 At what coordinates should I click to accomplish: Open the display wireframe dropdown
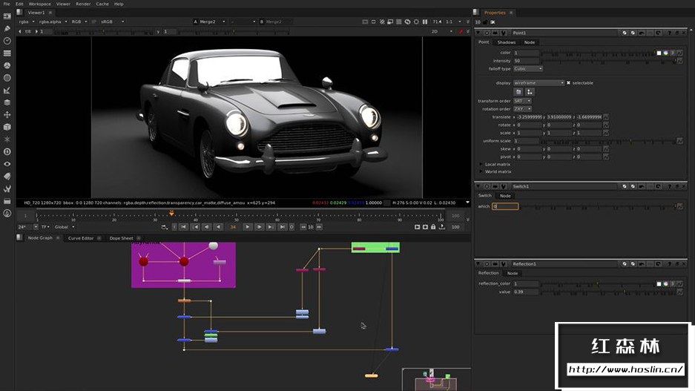coord(538,83)
